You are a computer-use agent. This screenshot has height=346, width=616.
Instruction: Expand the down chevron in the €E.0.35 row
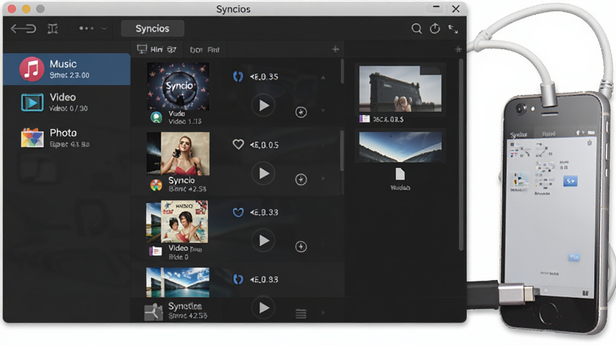(x=323, y=111)
